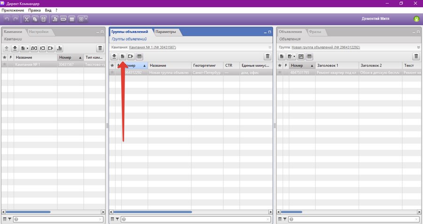423x224 pixels.
Task: Click filter funnel below Группы объявлений panel
Action: pos(117,219)
